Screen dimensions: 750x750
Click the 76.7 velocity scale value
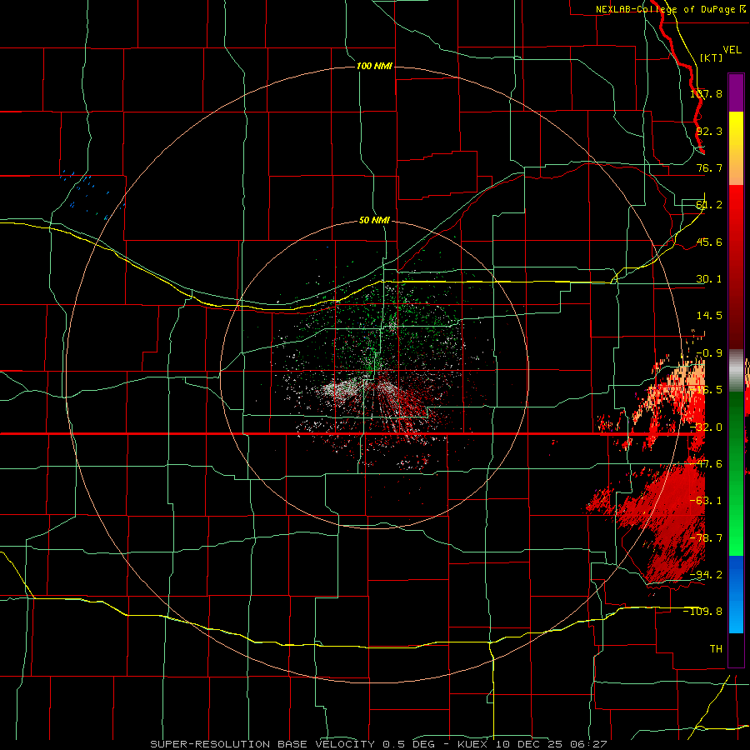point(709,167)
